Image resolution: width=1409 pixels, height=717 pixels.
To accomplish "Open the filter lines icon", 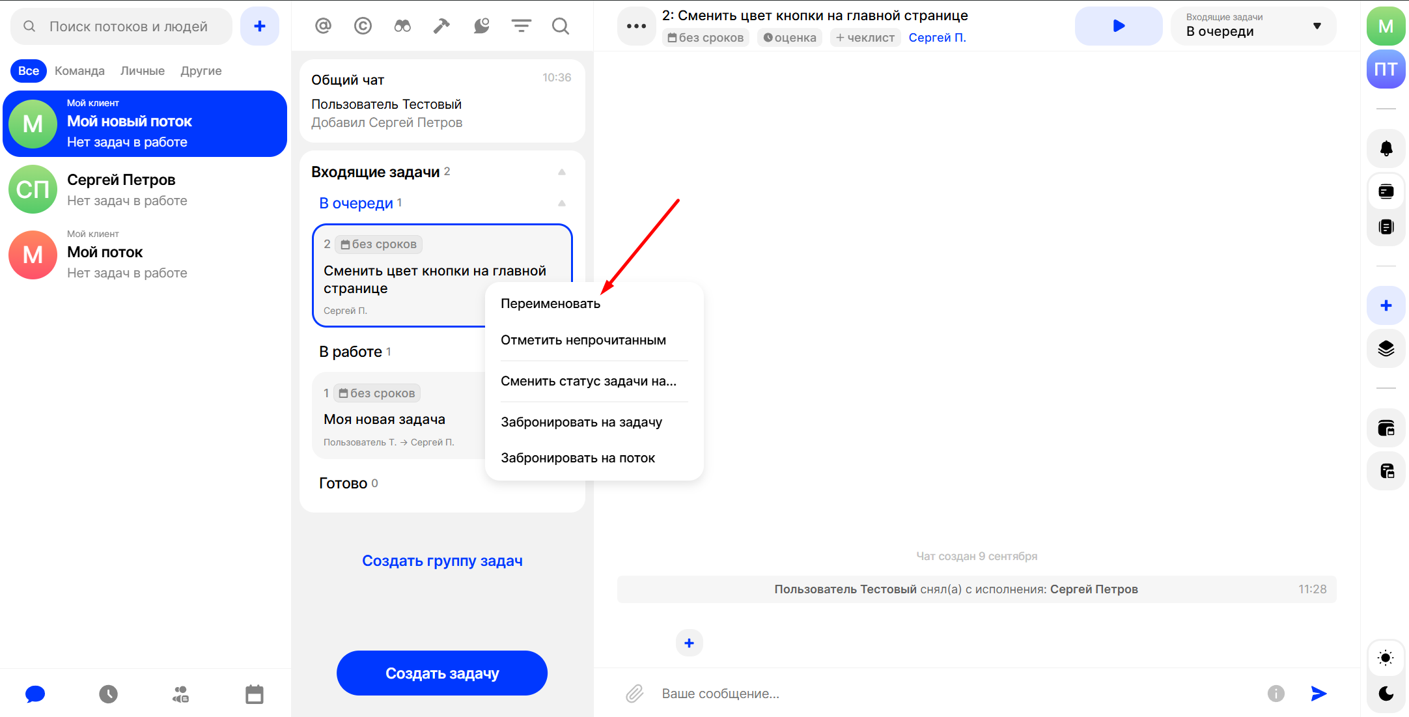I will tap(521, 26).
